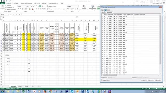166x93 pixels.
Task: Open Word from the taskbar
Action: pyautogui.click(x=29, y=91)
